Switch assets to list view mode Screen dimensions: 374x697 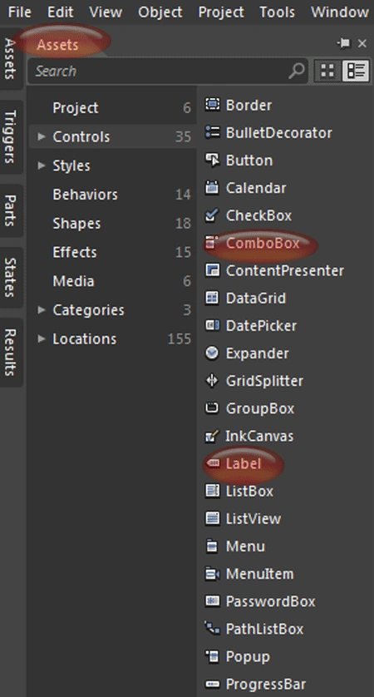[357, 71]
